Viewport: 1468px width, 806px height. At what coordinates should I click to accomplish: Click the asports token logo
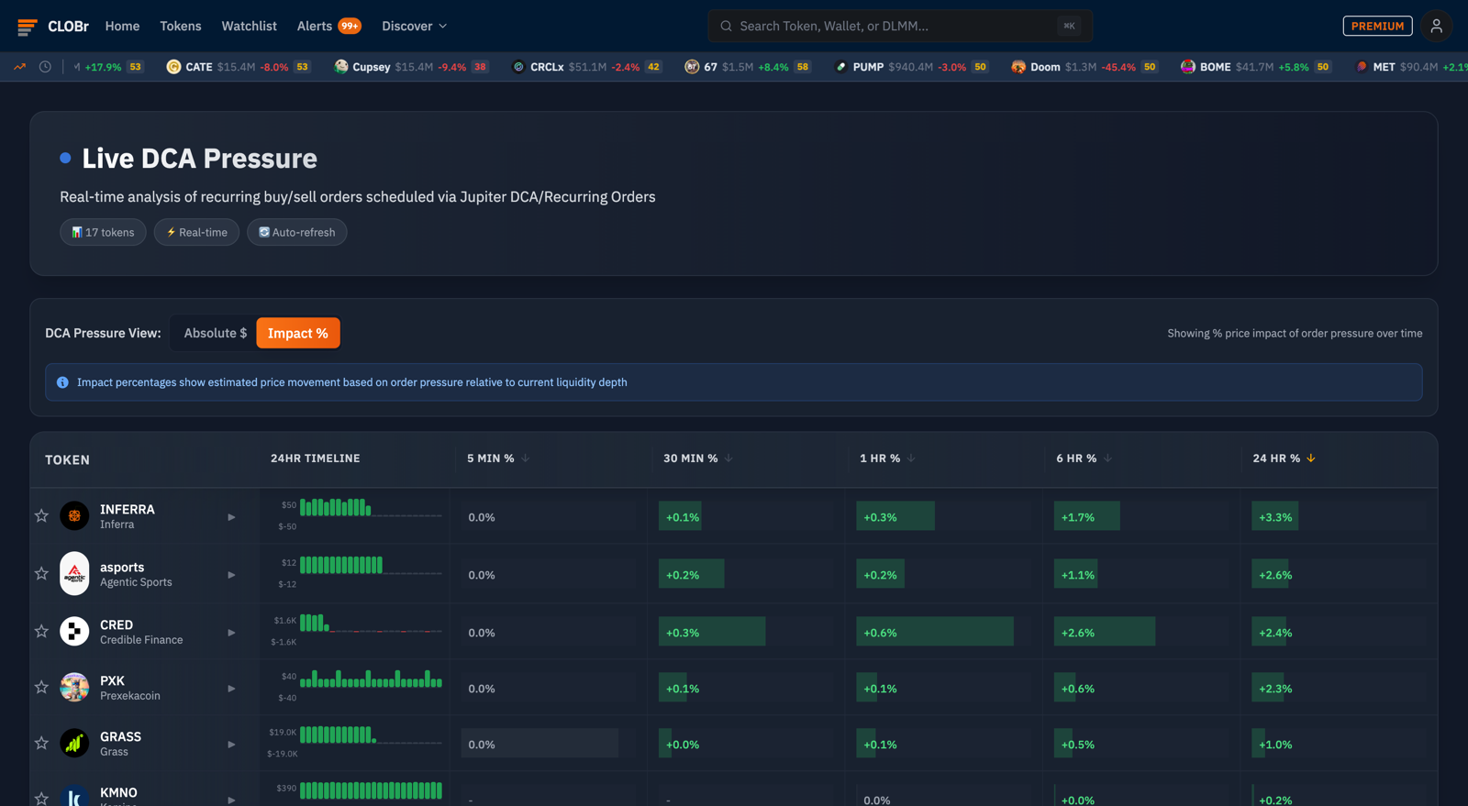click(x=74, y=574)
